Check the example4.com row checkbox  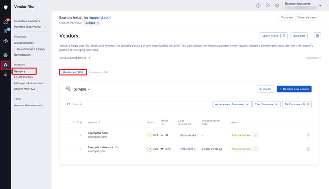point(68,135)
